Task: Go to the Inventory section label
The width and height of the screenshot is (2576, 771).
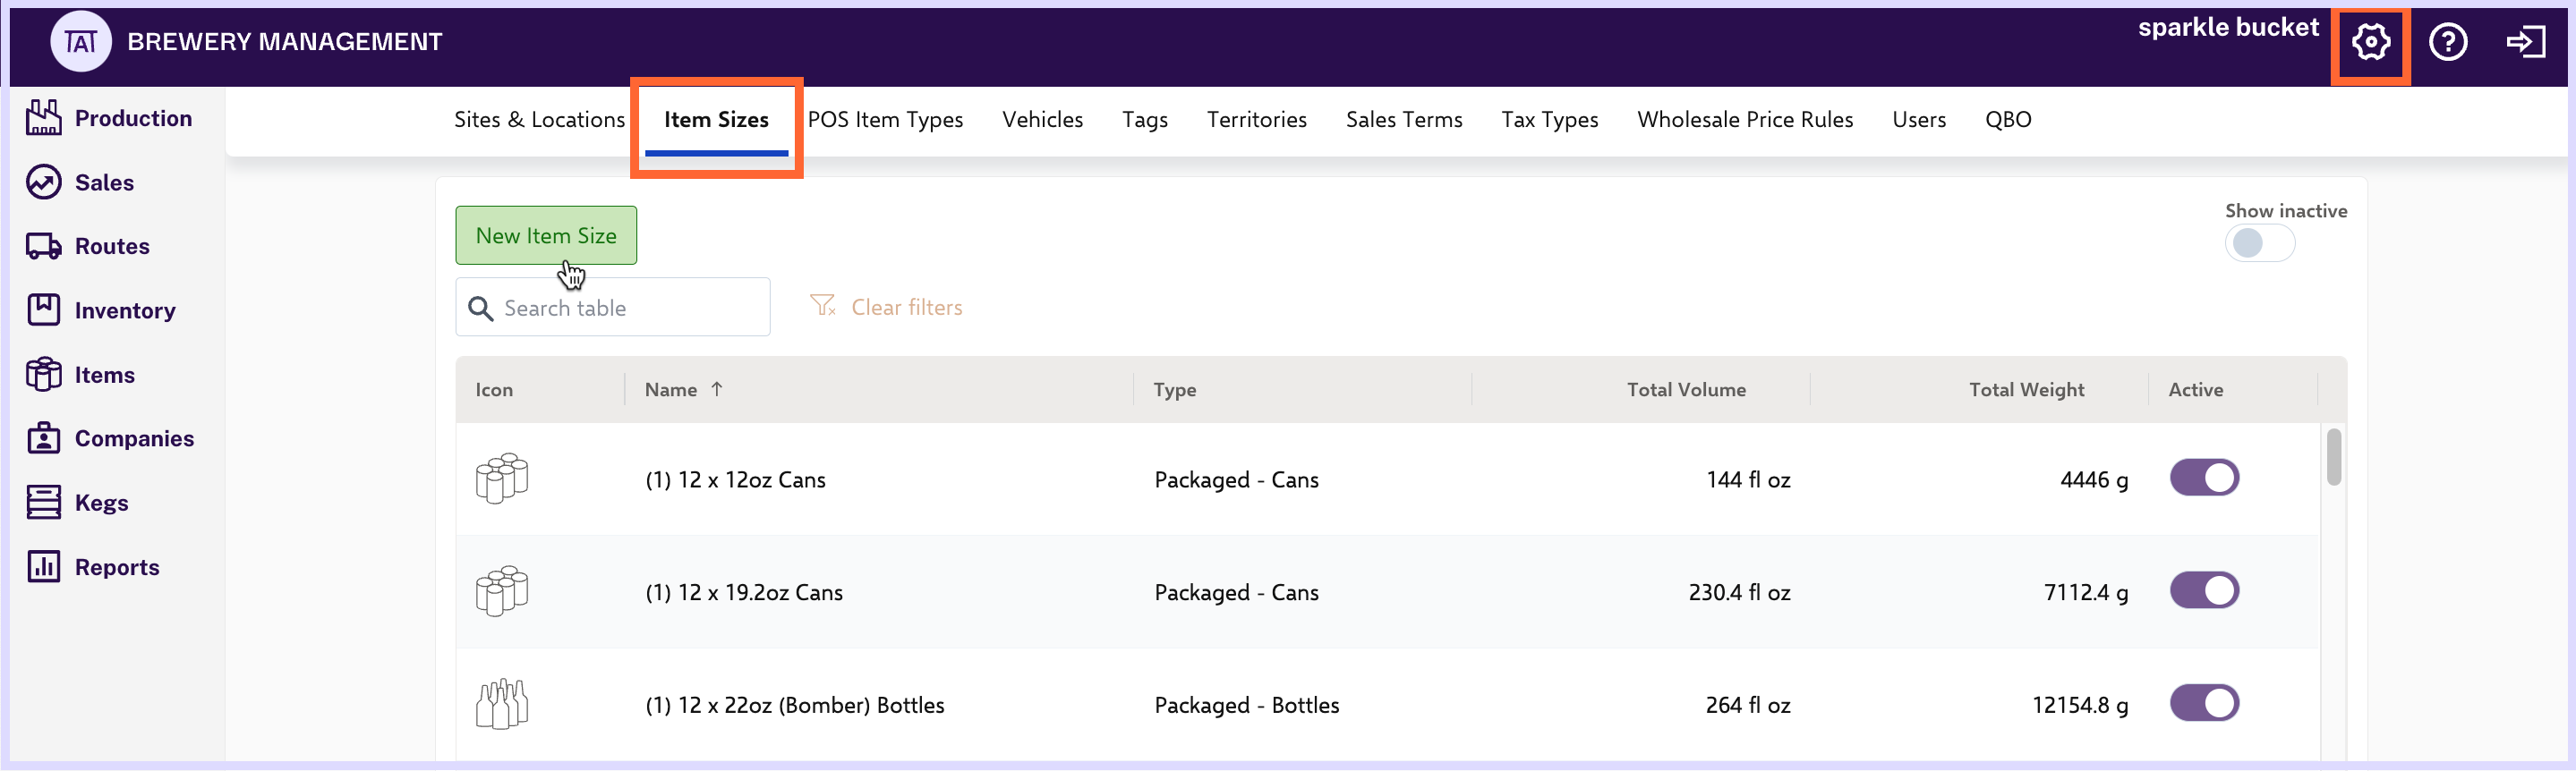Action: [x=125, y=310]
